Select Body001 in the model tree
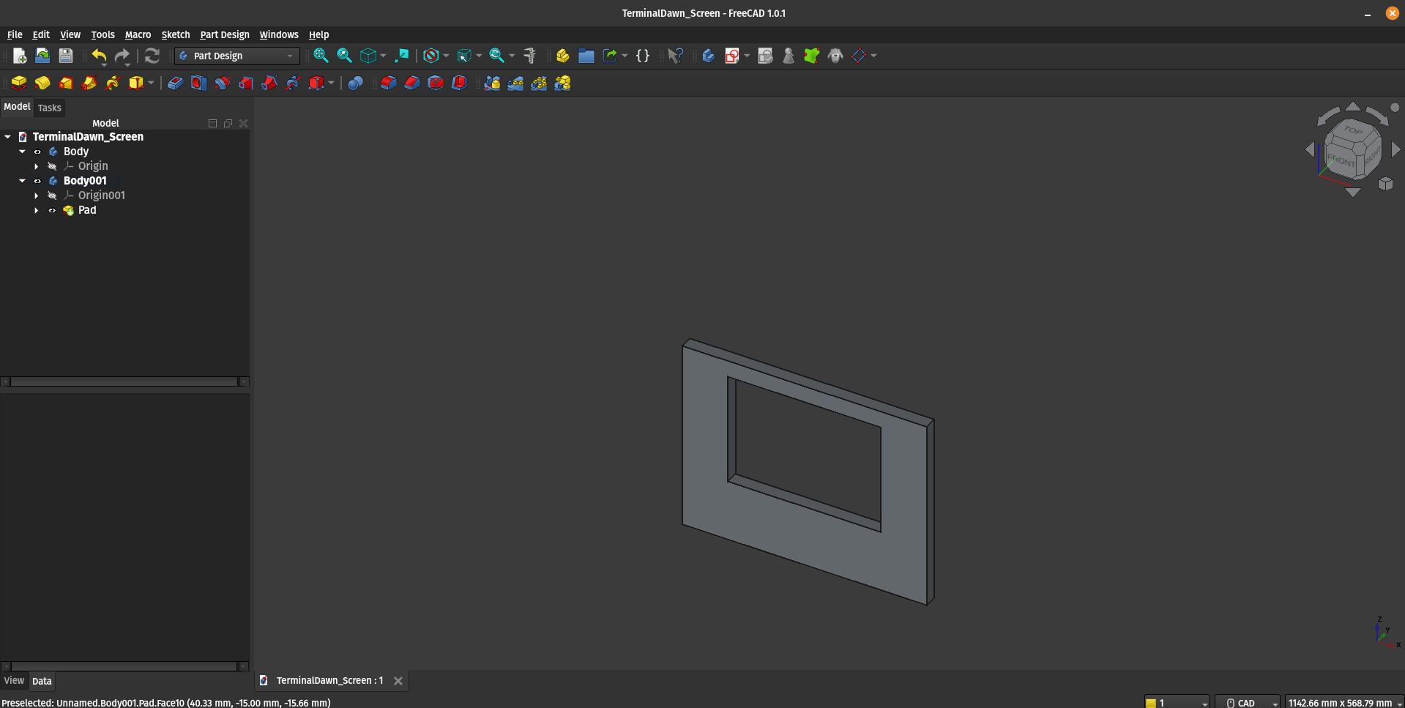Viewport: 1405px width, 708px height. coord(85,181)
